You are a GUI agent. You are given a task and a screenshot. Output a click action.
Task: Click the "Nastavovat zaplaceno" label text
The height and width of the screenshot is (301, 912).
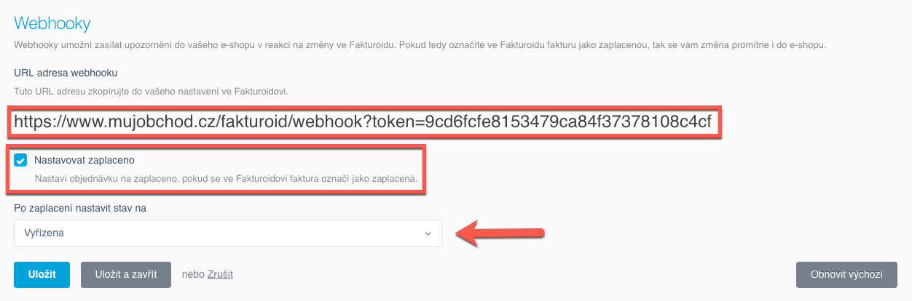click(x=84, y=160)
